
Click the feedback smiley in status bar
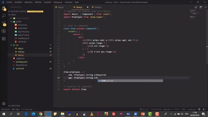[199, 109]
